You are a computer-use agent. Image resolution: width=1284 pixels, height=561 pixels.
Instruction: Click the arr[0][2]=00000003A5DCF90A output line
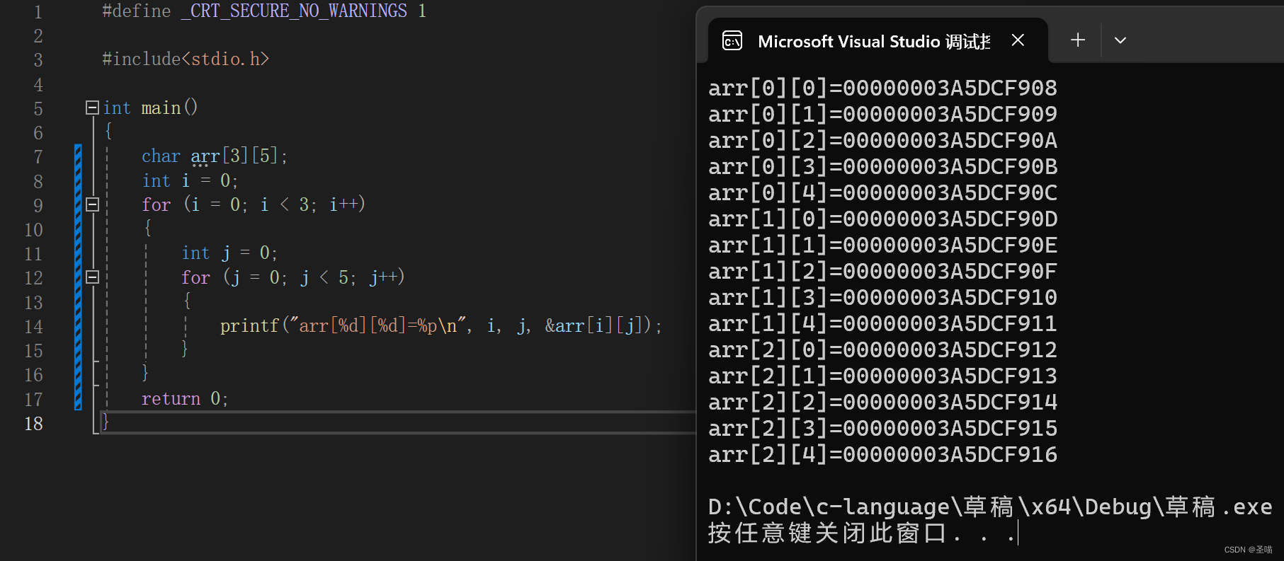point(882,140)
